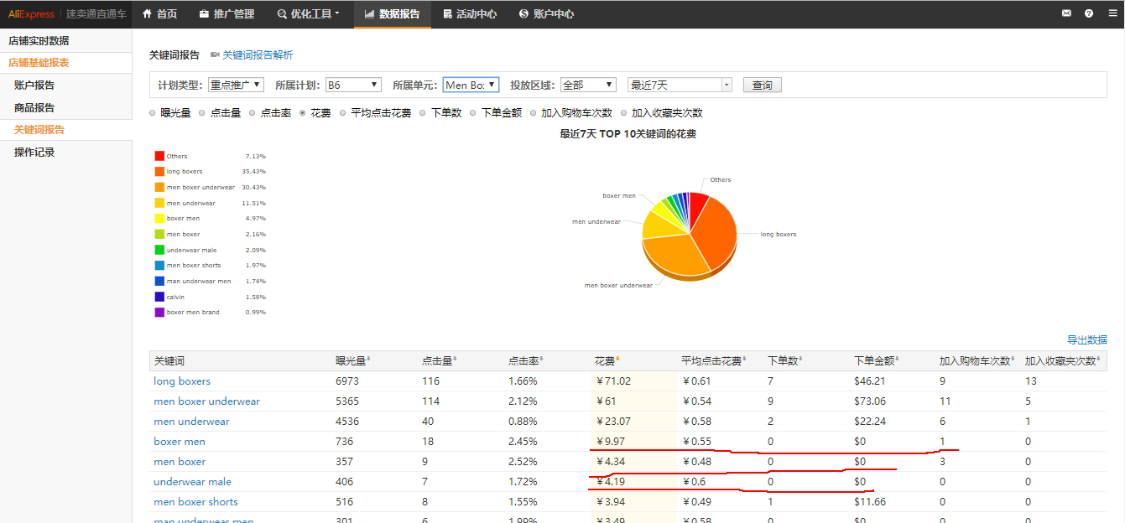The image size is (1125, 523).
Task: Click the video camera icon beside 关键词报告解析
Action: pyautogui.click(x=215, y=55)
